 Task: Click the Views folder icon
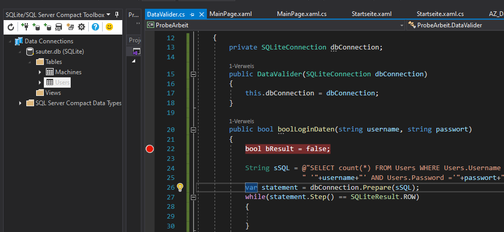click(40, 93)
